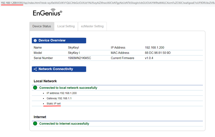Click the browser address bar URL
The image size is (215, 137).
107,3
